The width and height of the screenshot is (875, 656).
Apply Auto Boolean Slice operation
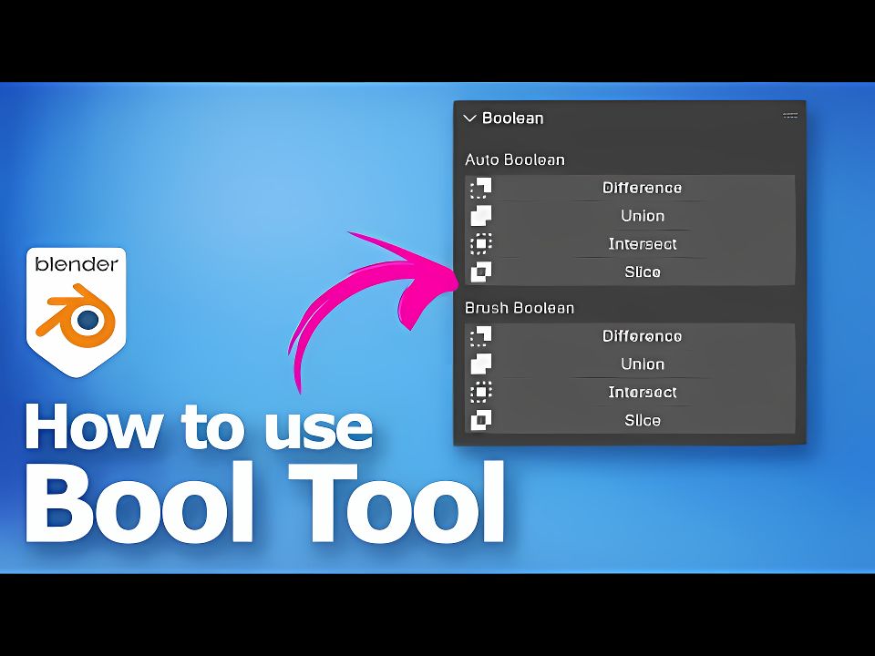click(642, 272)
